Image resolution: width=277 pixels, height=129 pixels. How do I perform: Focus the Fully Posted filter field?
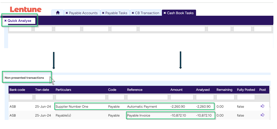(246, 97)
